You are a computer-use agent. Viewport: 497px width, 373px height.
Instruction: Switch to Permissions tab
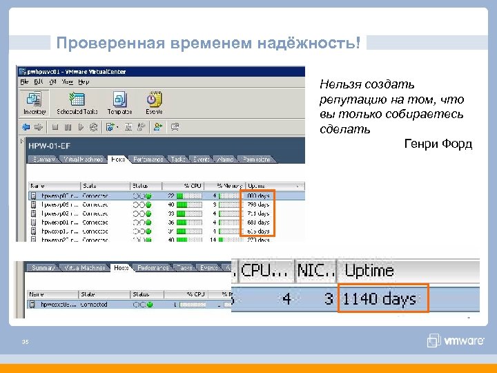tap(256, 160)
